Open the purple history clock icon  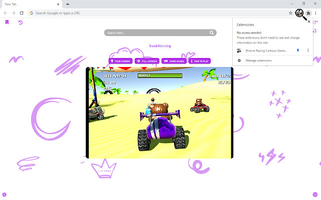tap(20, 22)
